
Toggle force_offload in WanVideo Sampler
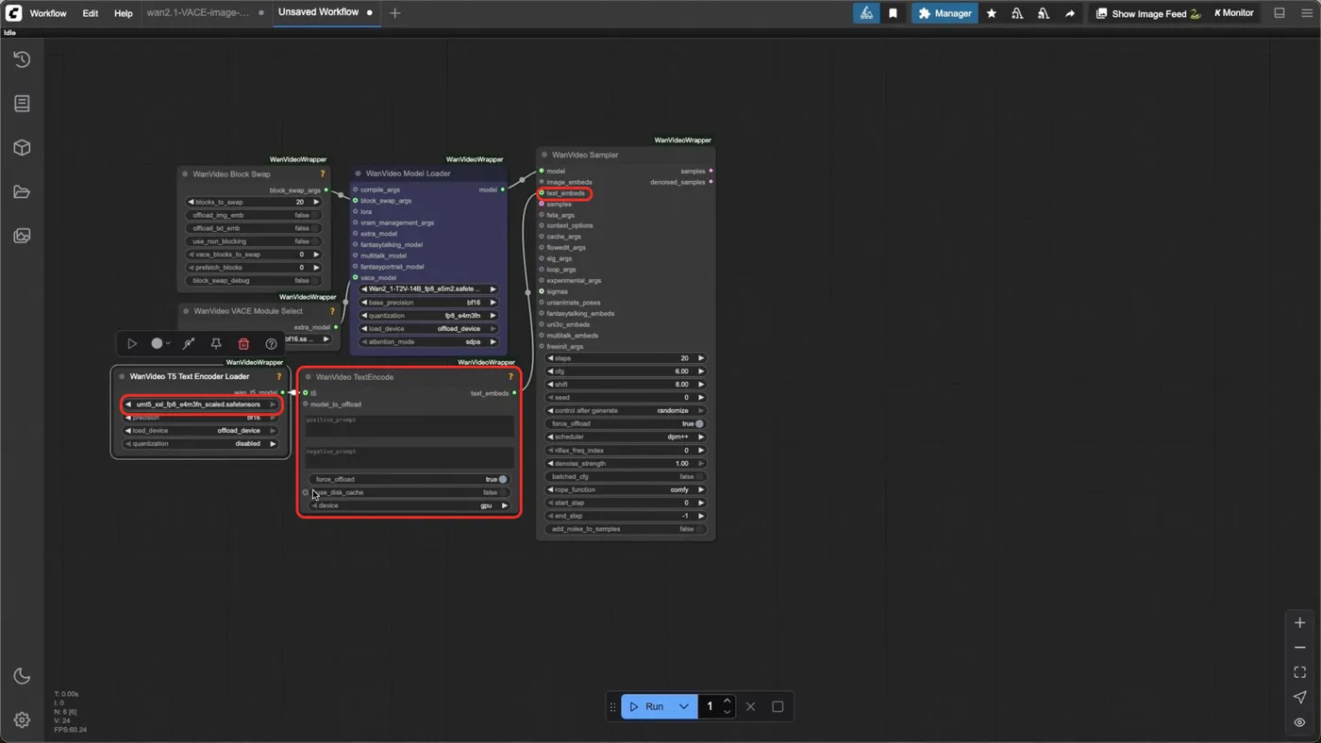pos(626,424)
